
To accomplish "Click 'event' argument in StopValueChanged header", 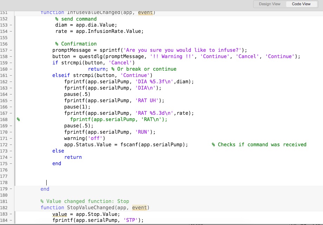I will pos(139,208).
